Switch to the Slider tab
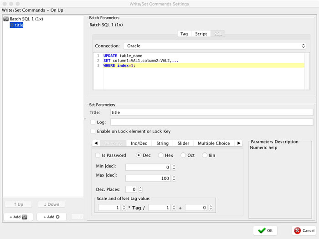 click(183, 143)
